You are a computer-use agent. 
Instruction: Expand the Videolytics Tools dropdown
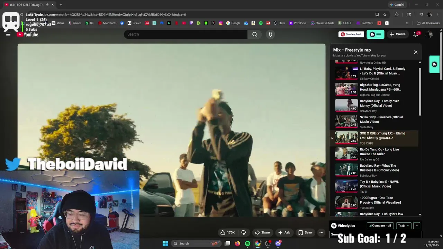403,225
